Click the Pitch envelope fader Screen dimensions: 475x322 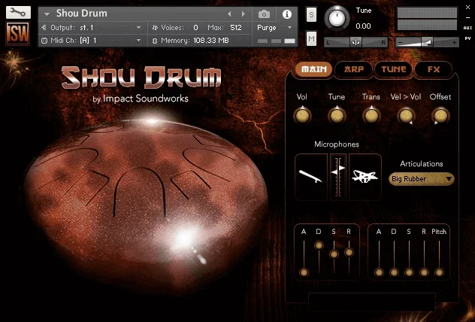coord(439,272)
